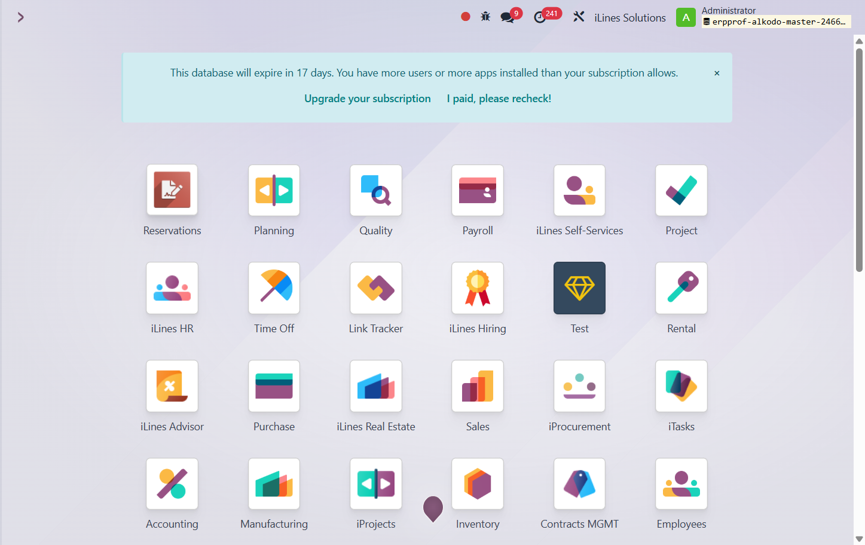Click the scrollbar down arrow
This screenshot has height=545, width=865.
coord(859,539)
